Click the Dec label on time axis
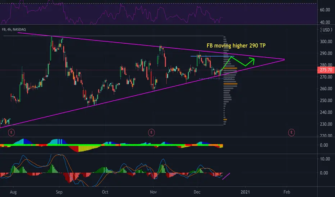Image resolution: width=335 pixels, height=197 pixels. [x=197, y=192]
